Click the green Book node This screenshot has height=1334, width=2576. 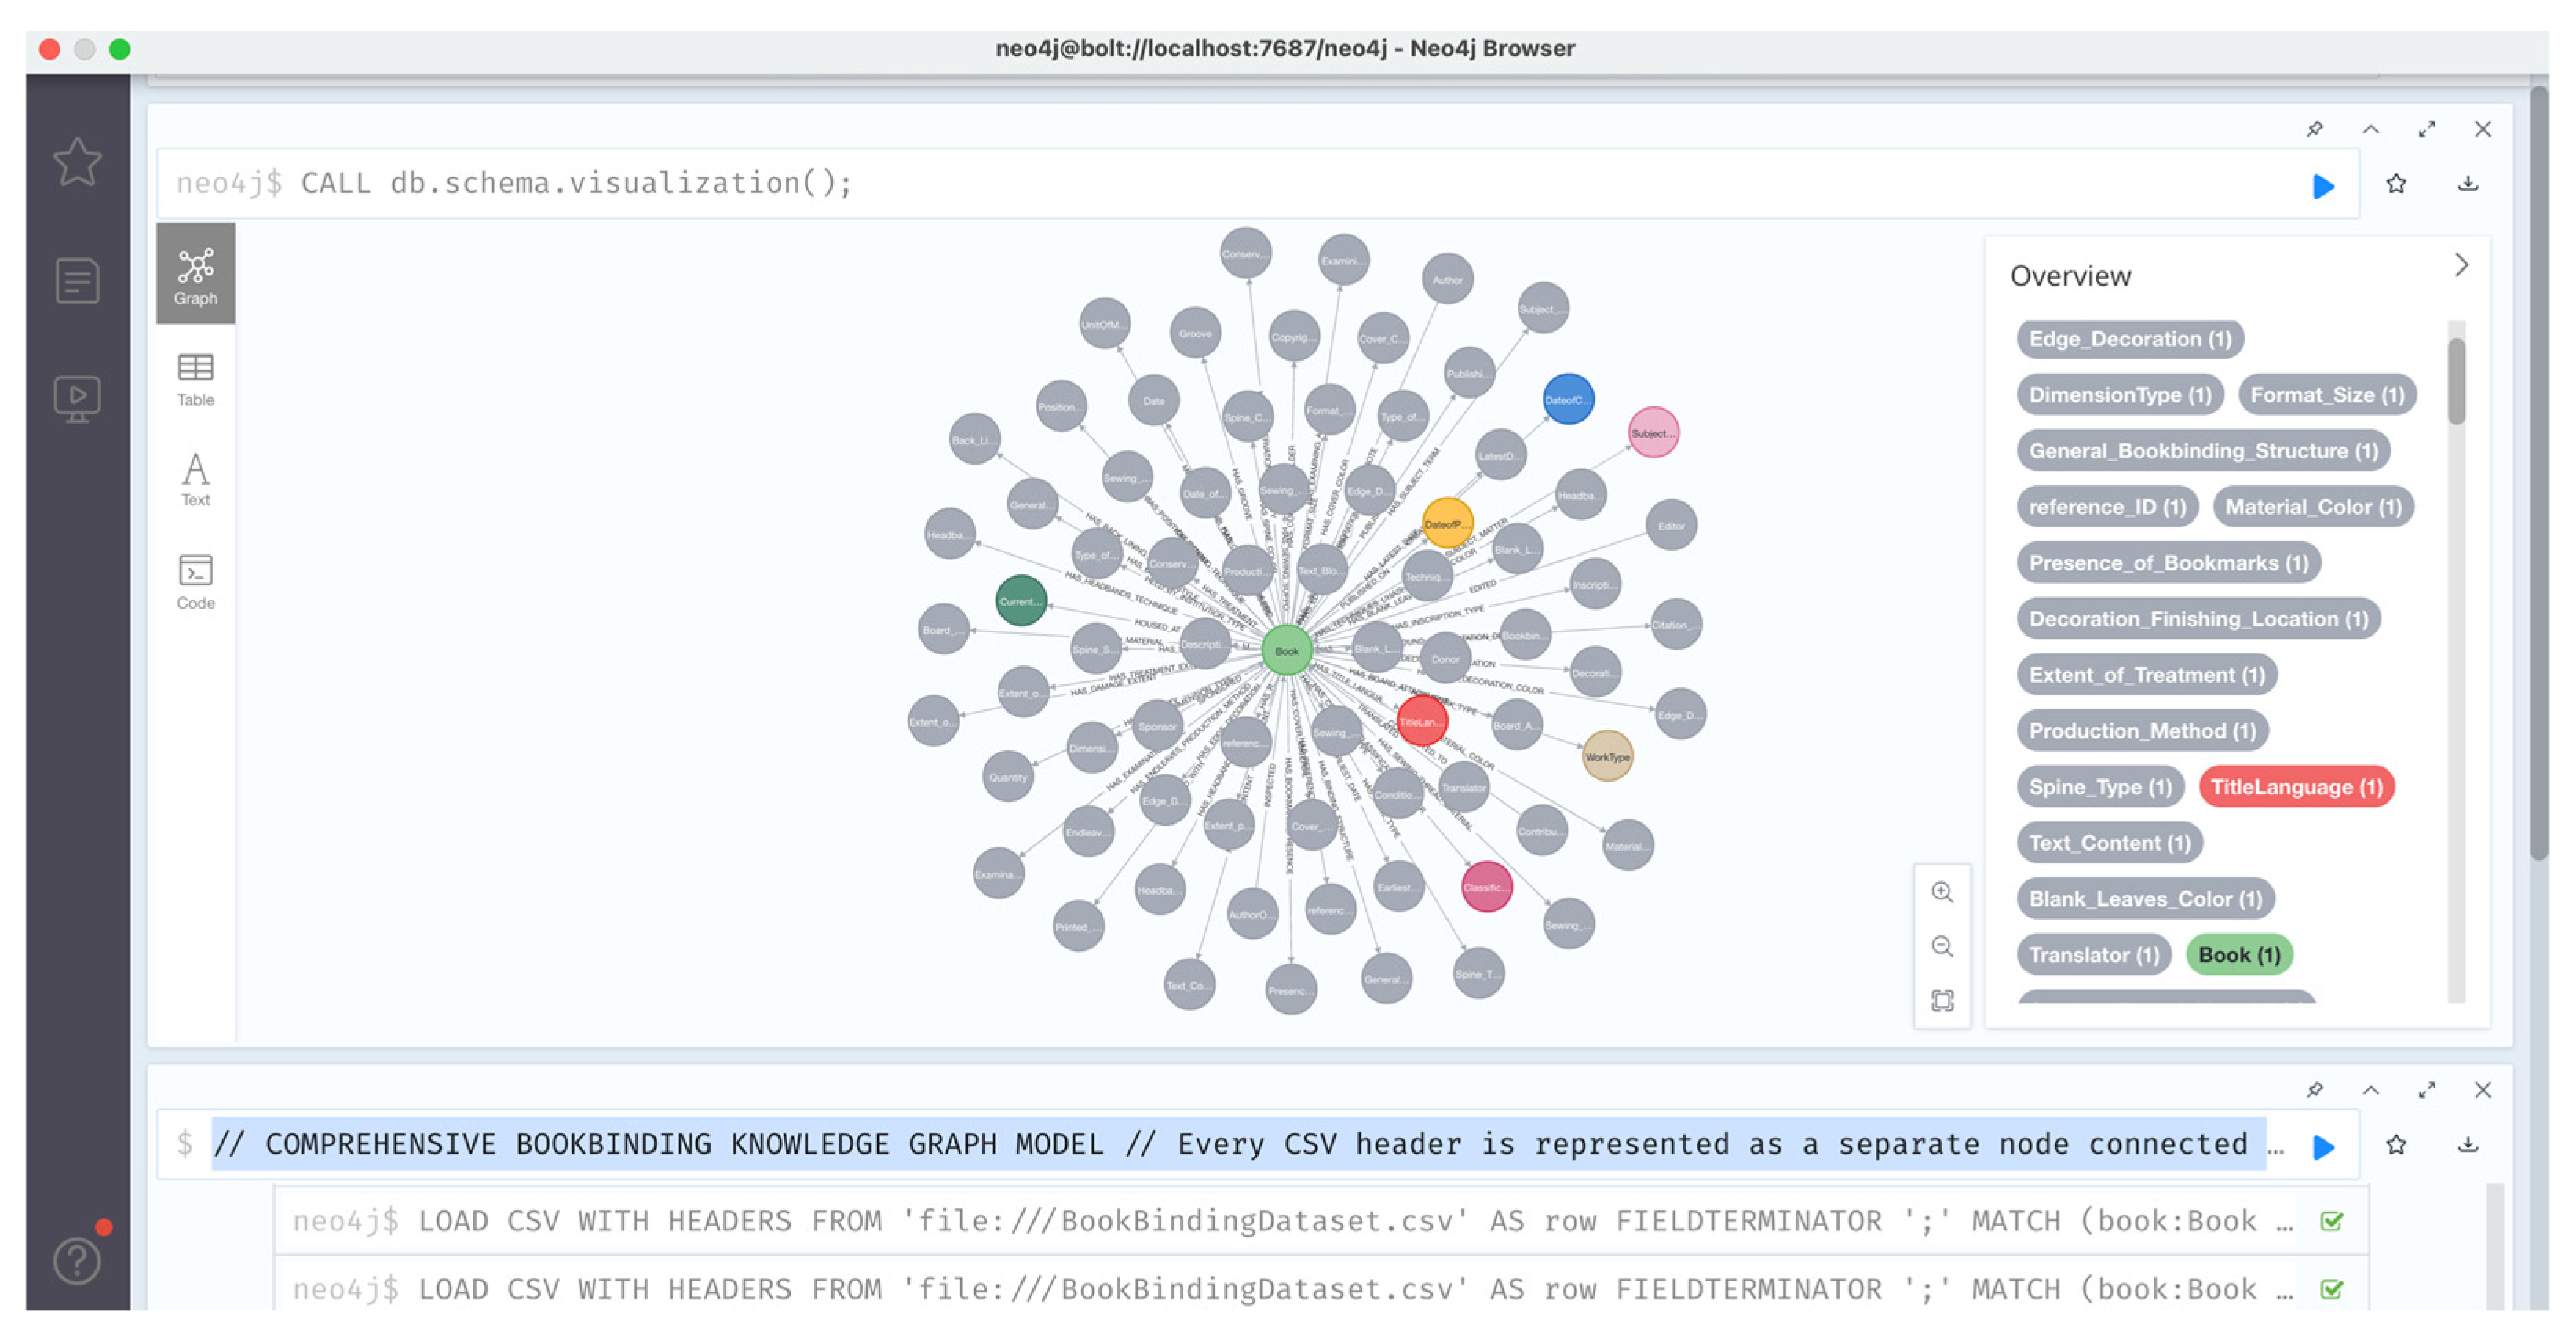point(1286,651)
